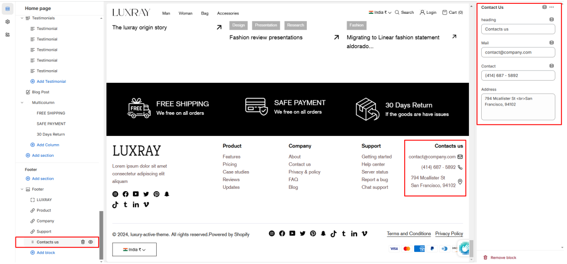The height and width of the screenshot is (264, 567).
Task: Select the Company footer block
Action: pyautogui.click(x=45, y=221)
